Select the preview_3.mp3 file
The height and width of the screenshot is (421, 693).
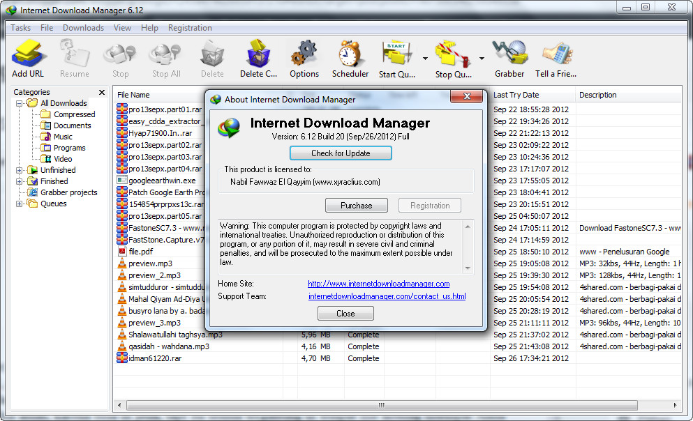[154, 323]
